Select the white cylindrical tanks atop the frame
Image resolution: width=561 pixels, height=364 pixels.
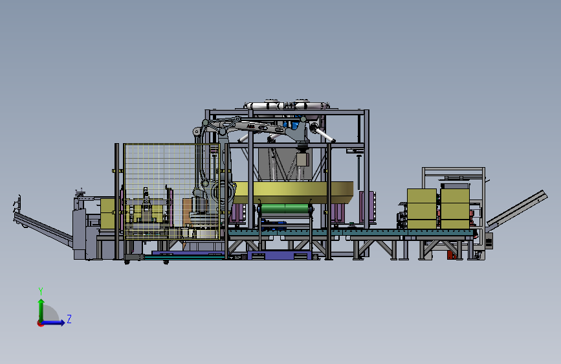coord(286,106)
